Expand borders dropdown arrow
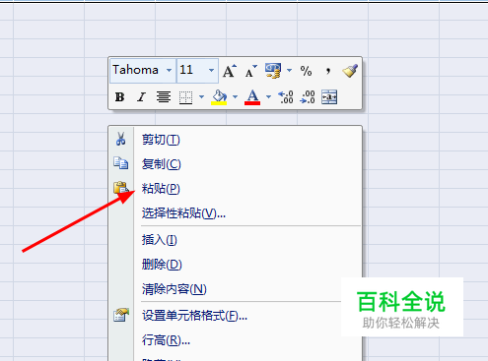The width and height of the screenshot is (488, 361). pyautogui.click(x=201, y=97)
